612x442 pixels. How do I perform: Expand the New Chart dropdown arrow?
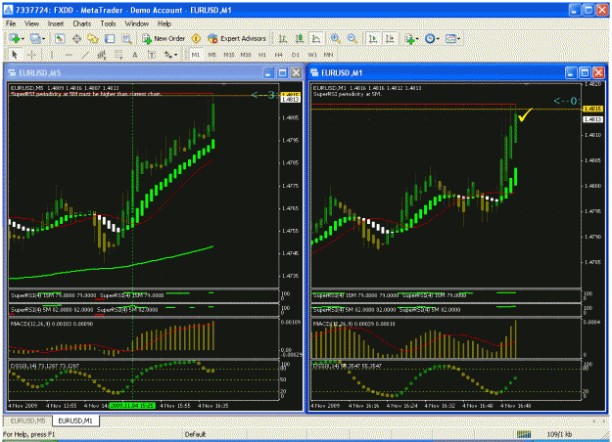point(23,39)
